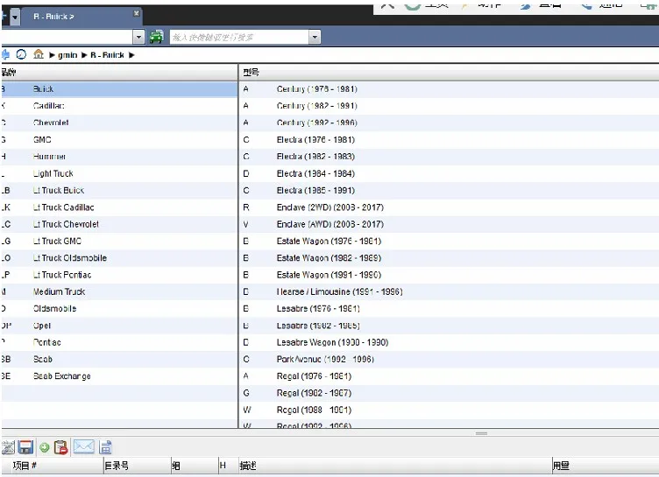Select Lt Truck Chevrolet row

click(119, 224)
